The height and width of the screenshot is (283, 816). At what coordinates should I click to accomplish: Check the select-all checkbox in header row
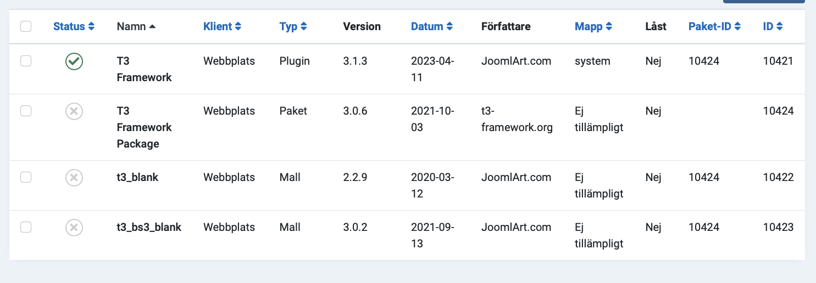26,26
